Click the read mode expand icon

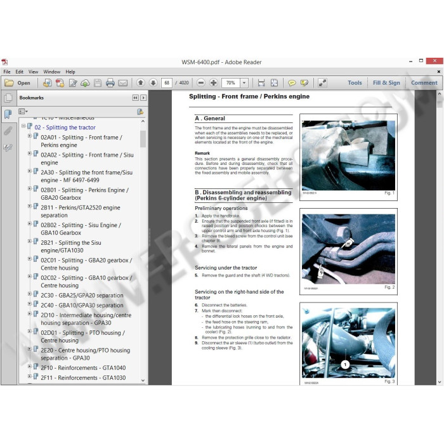point(322,82)
